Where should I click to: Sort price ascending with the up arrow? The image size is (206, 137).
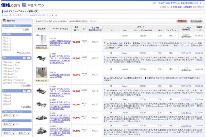pyautogui.click(x=75, y=30)
